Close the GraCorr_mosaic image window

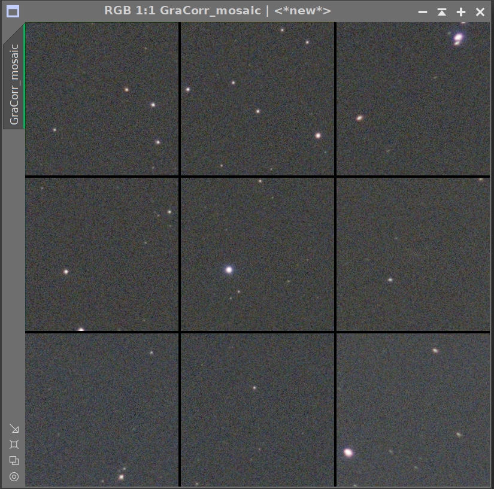point(480,12)
